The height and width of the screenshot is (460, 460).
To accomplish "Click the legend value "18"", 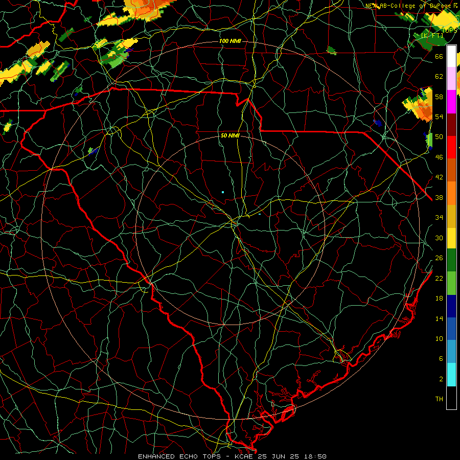I will (439, 298).
